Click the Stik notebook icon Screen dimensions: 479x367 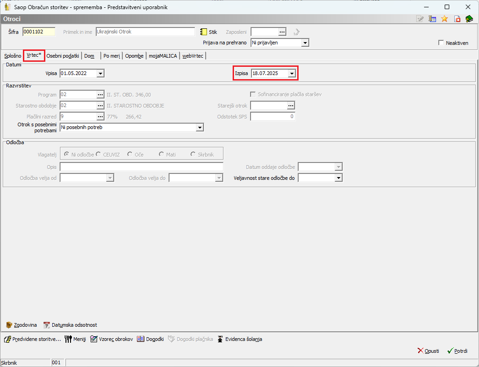(203, 32)
